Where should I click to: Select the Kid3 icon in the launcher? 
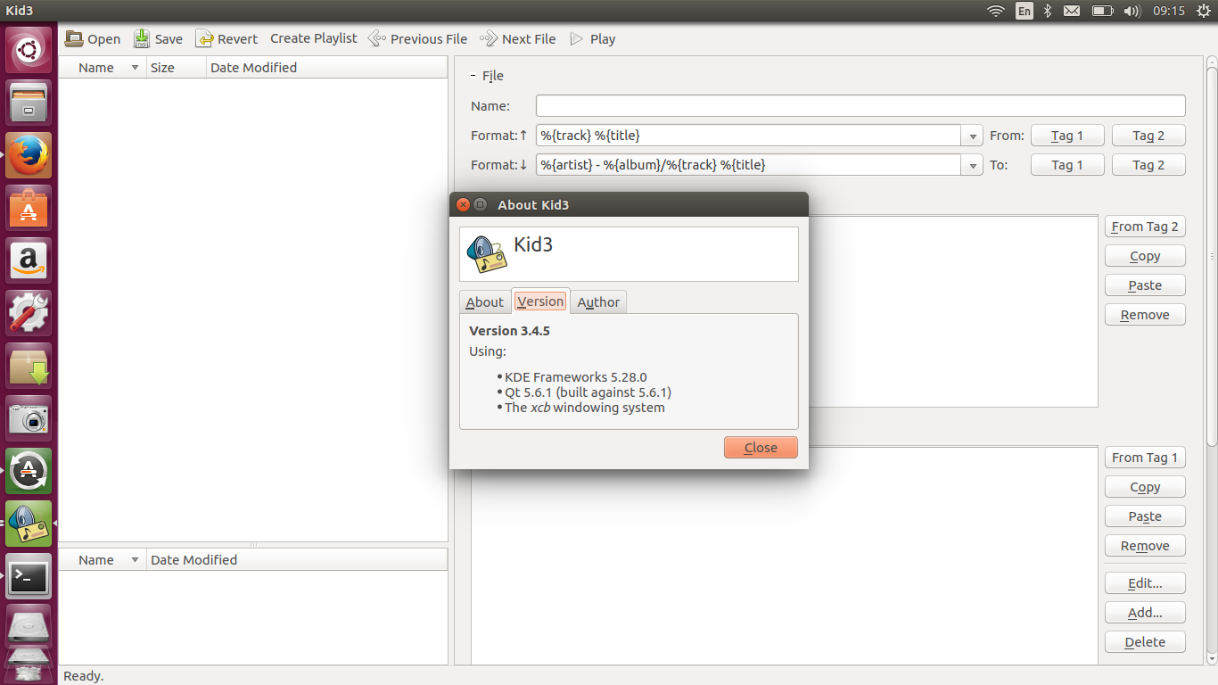point(29,524)
